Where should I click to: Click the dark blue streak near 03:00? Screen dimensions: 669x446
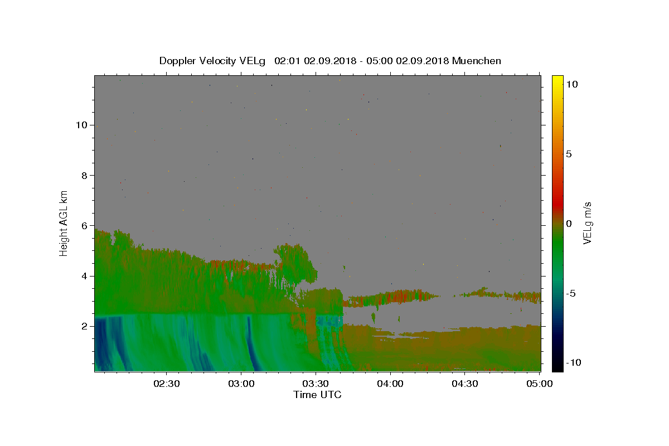click(x=251, y=343)
